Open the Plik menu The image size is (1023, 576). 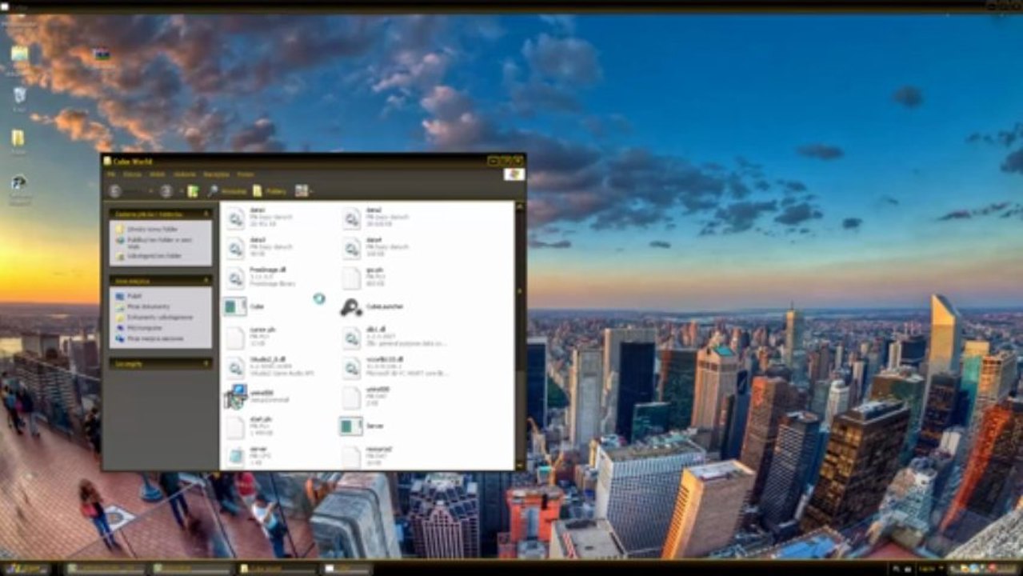(112, 174)
